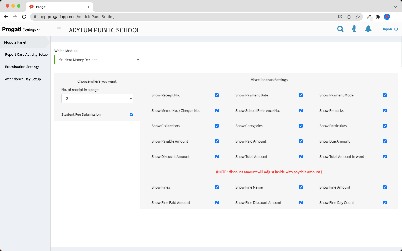Click the eyedropper extension icon
This screenshot has height=251, width=402.
[x=369, y=17]
